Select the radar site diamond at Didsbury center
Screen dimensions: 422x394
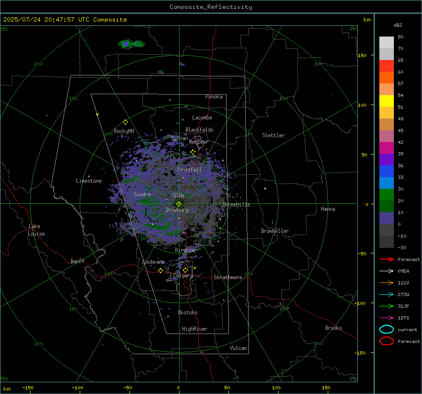click(x=179, y=204)
